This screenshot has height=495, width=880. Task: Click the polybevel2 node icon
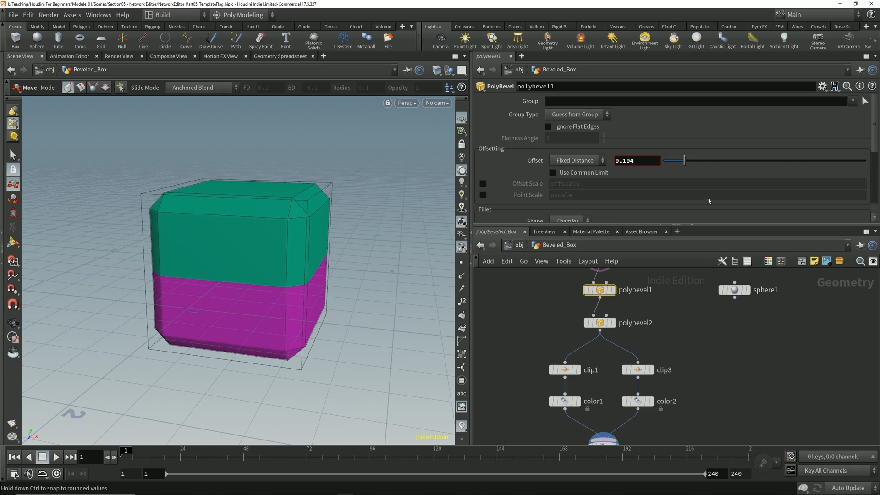pyautogui.click(x=599, y=323)
